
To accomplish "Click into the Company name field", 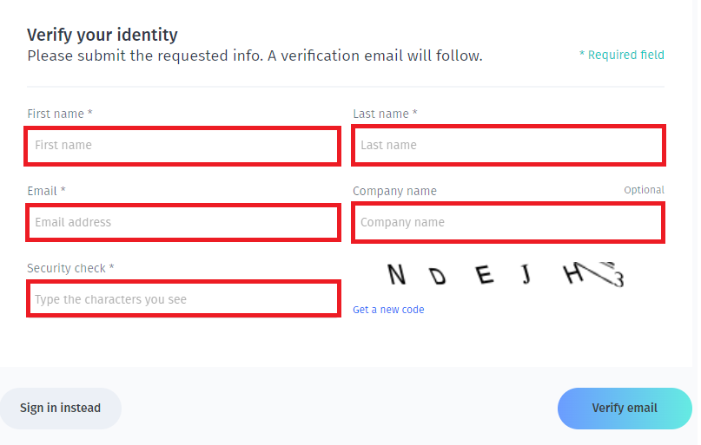I will pyautogui.click(x=508, y=222).
